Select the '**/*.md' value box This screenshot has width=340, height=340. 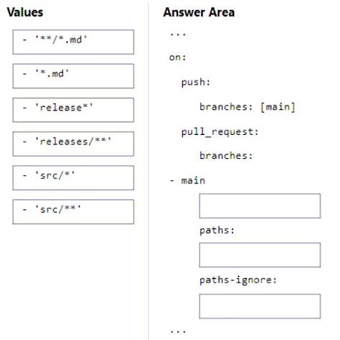click(x=73, y=42)
